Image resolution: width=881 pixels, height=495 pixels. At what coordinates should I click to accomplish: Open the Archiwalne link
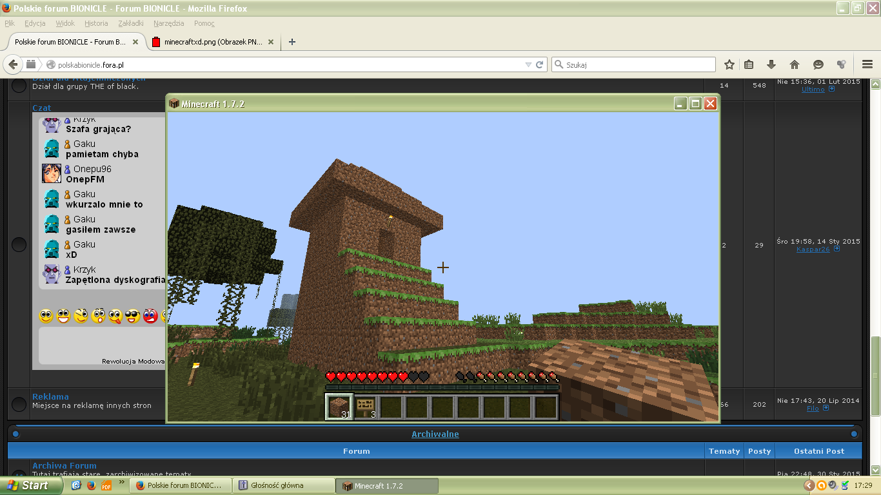(x=435, y=434)
